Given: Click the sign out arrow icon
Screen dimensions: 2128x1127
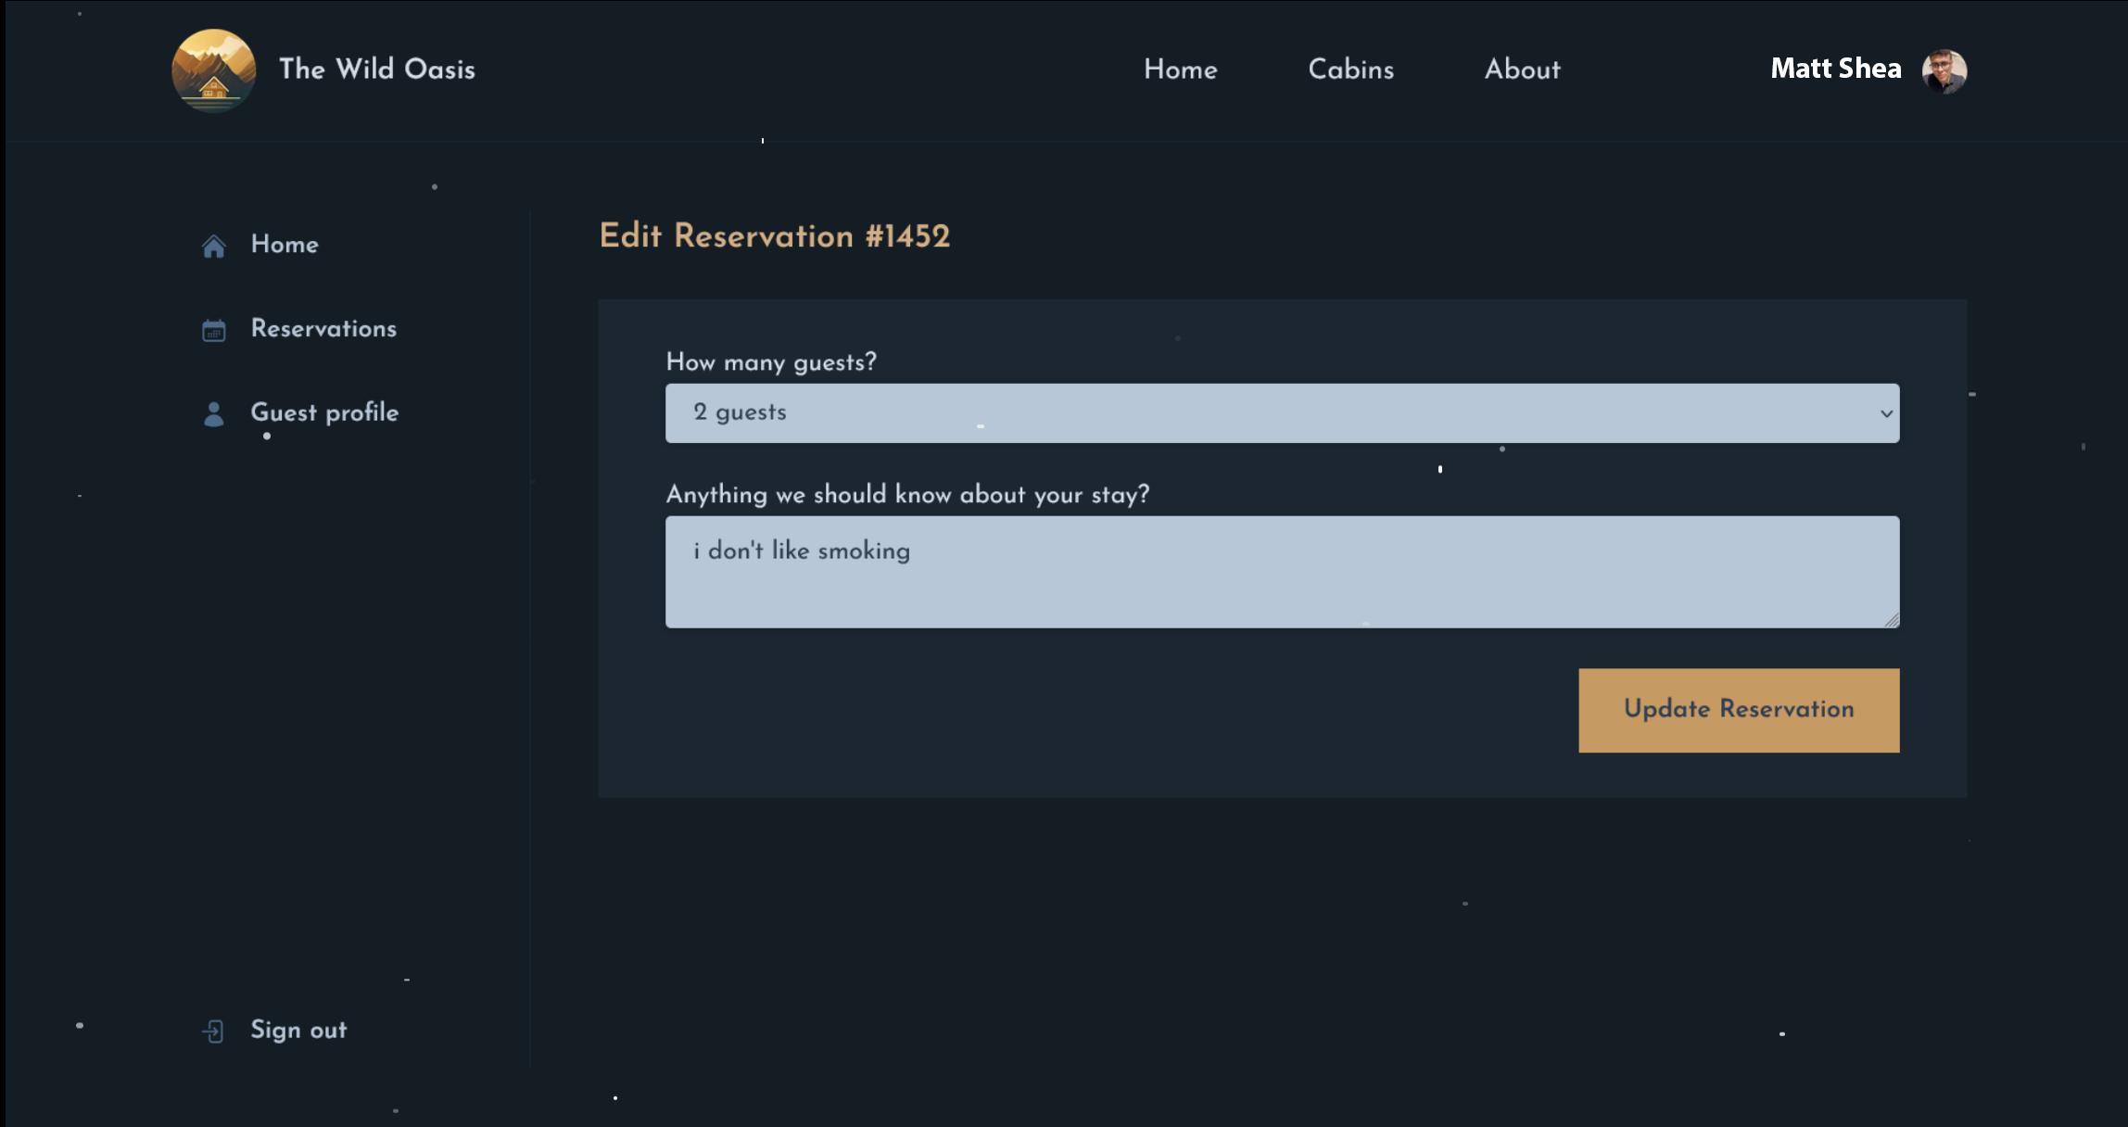Looking at the screenshot, I should click(x=213, y=1031).
